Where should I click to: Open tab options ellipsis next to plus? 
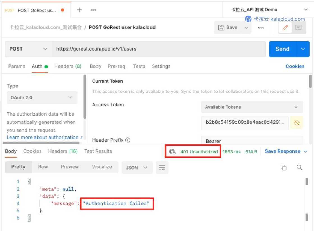point(94,10)
